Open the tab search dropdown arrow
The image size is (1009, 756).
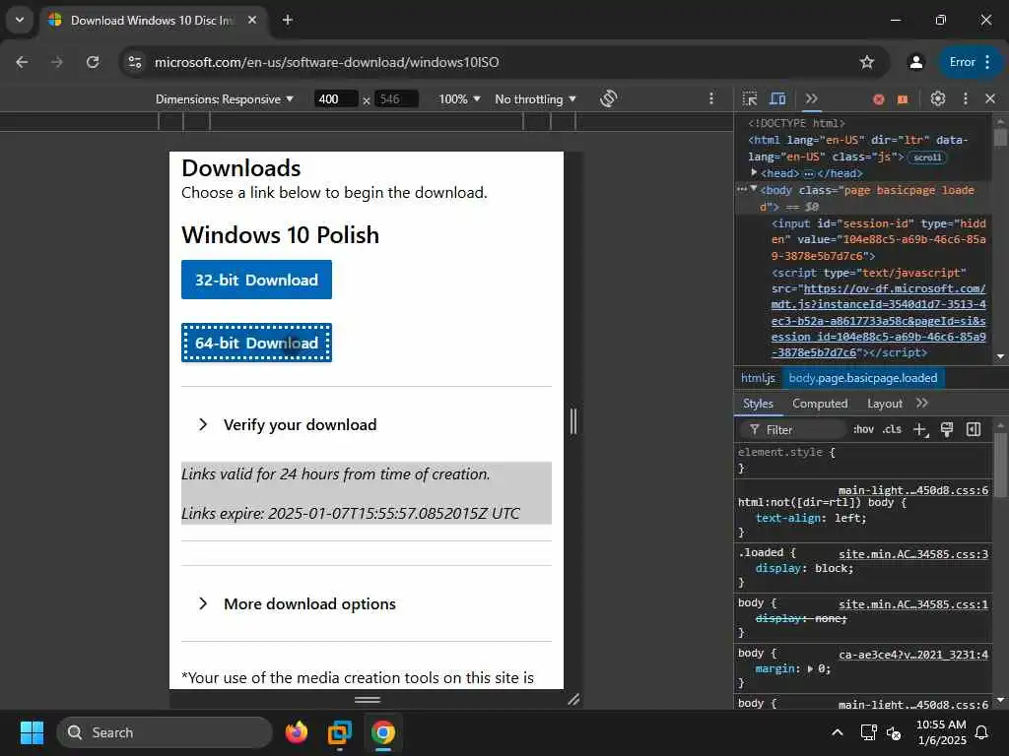coord(20,20)
